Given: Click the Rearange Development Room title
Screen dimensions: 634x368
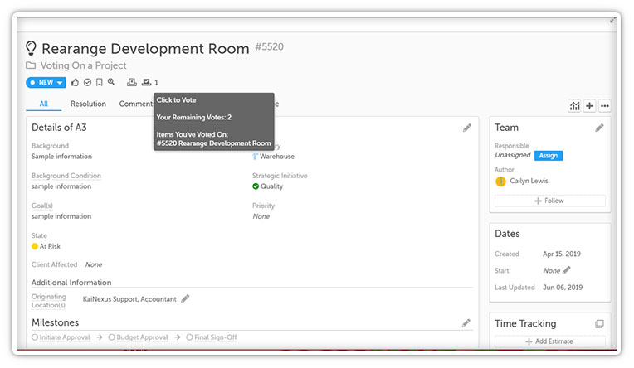Looking at the screenshot, I should point(145,48).
